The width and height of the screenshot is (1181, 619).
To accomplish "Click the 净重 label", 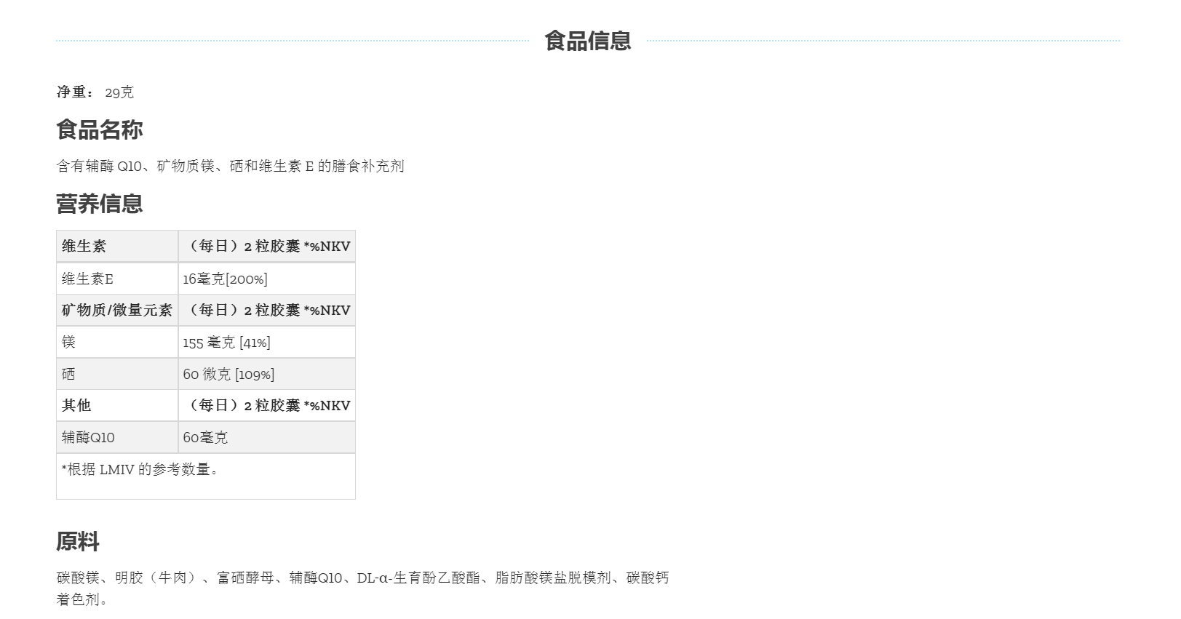I will [x=75, y=92].
